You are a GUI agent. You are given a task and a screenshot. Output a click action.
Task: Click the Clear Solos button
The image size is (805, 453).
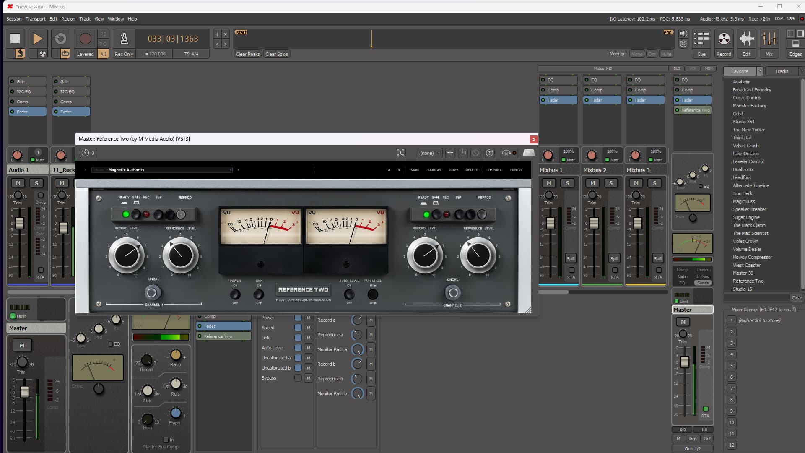tap(277, 54)
